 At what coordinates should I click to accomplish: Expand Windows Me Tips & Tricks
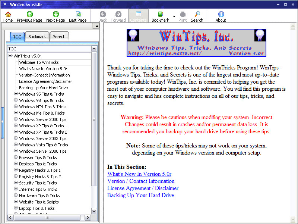(16, 113)
